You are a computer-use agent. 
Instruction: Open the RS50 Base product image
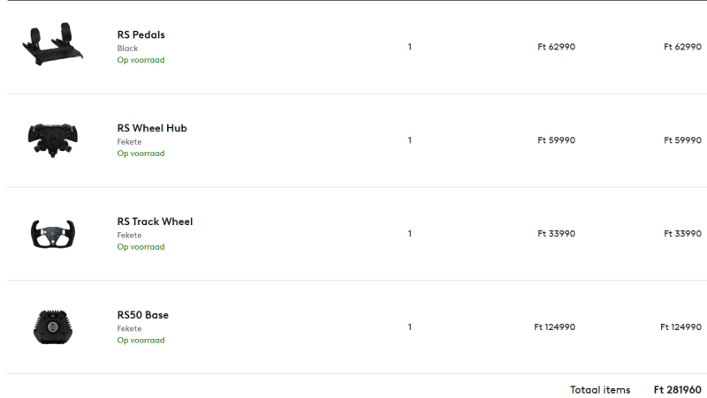(53, 327)
